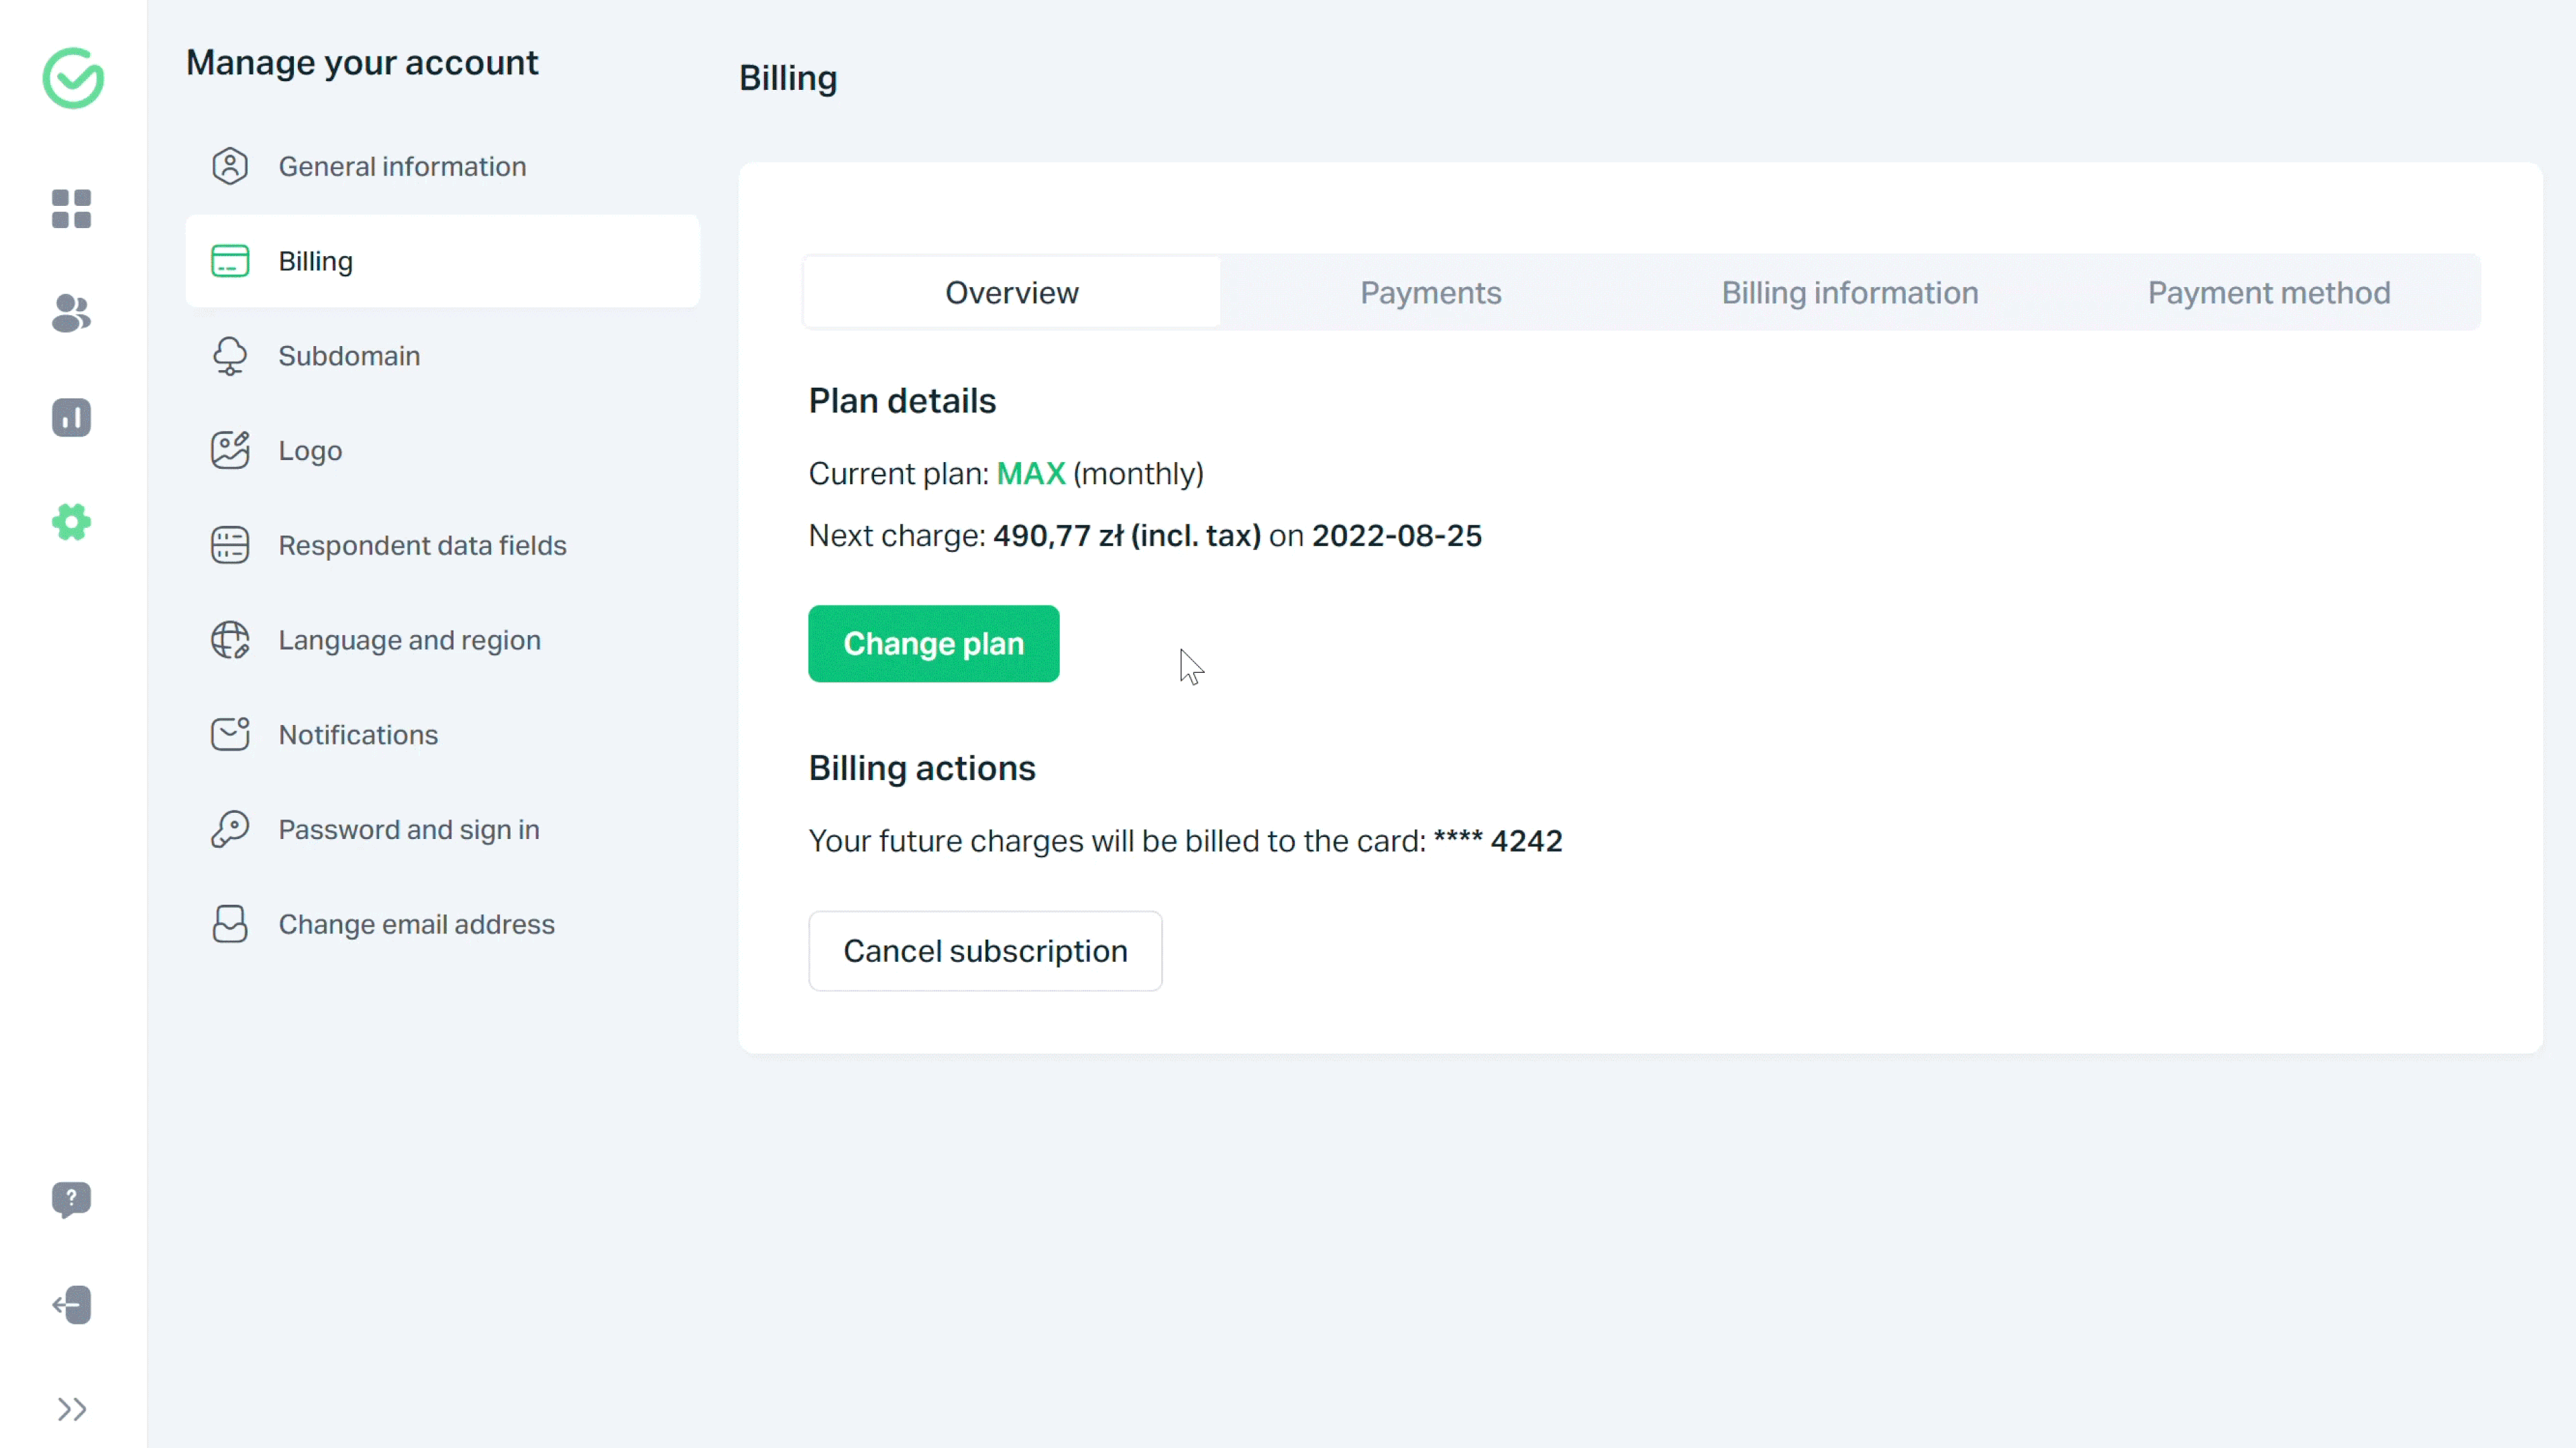Open Change email address section
Screen dimensions: 2576x1448
tap(416, 923)
